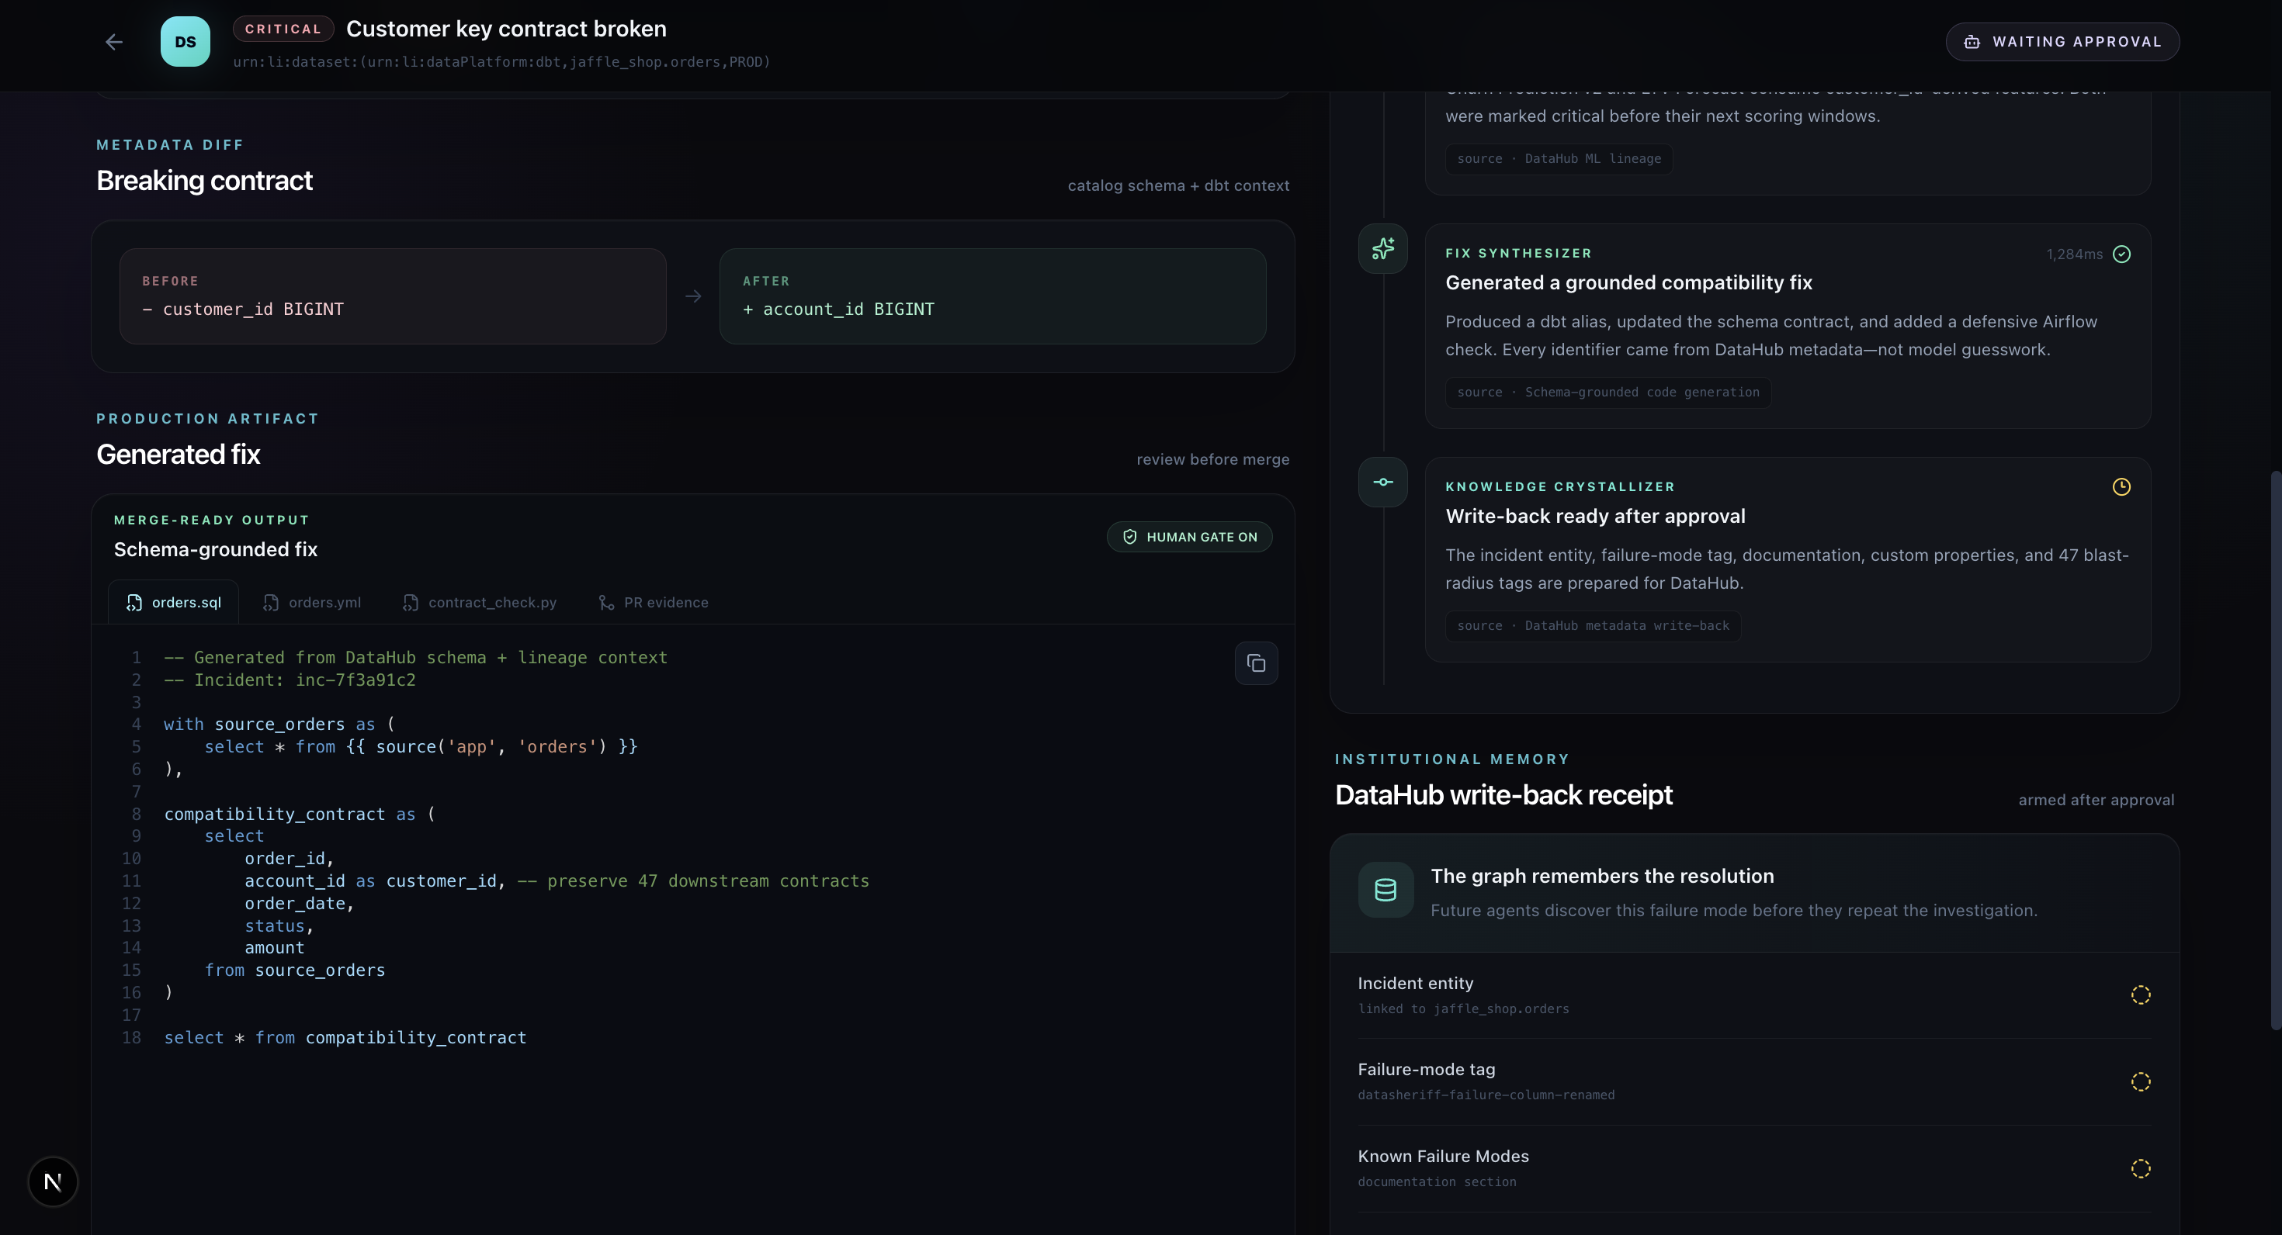Viewport: 2282px width, 1235px height.
Task: Click the Fix Synthesizer completed checkmark icon
Action: pyautogui.click(x=2121, y=254)
